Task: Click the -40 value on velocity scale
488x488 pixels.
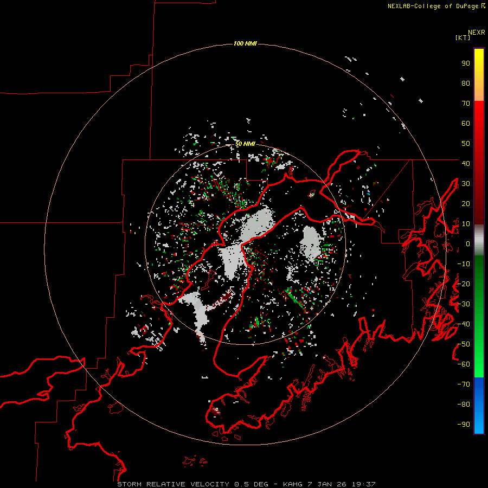Action: point(464,324)
